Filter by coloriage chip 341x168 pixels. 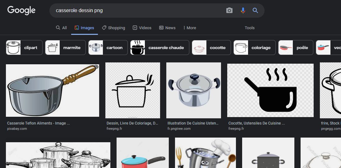[255, 48]
